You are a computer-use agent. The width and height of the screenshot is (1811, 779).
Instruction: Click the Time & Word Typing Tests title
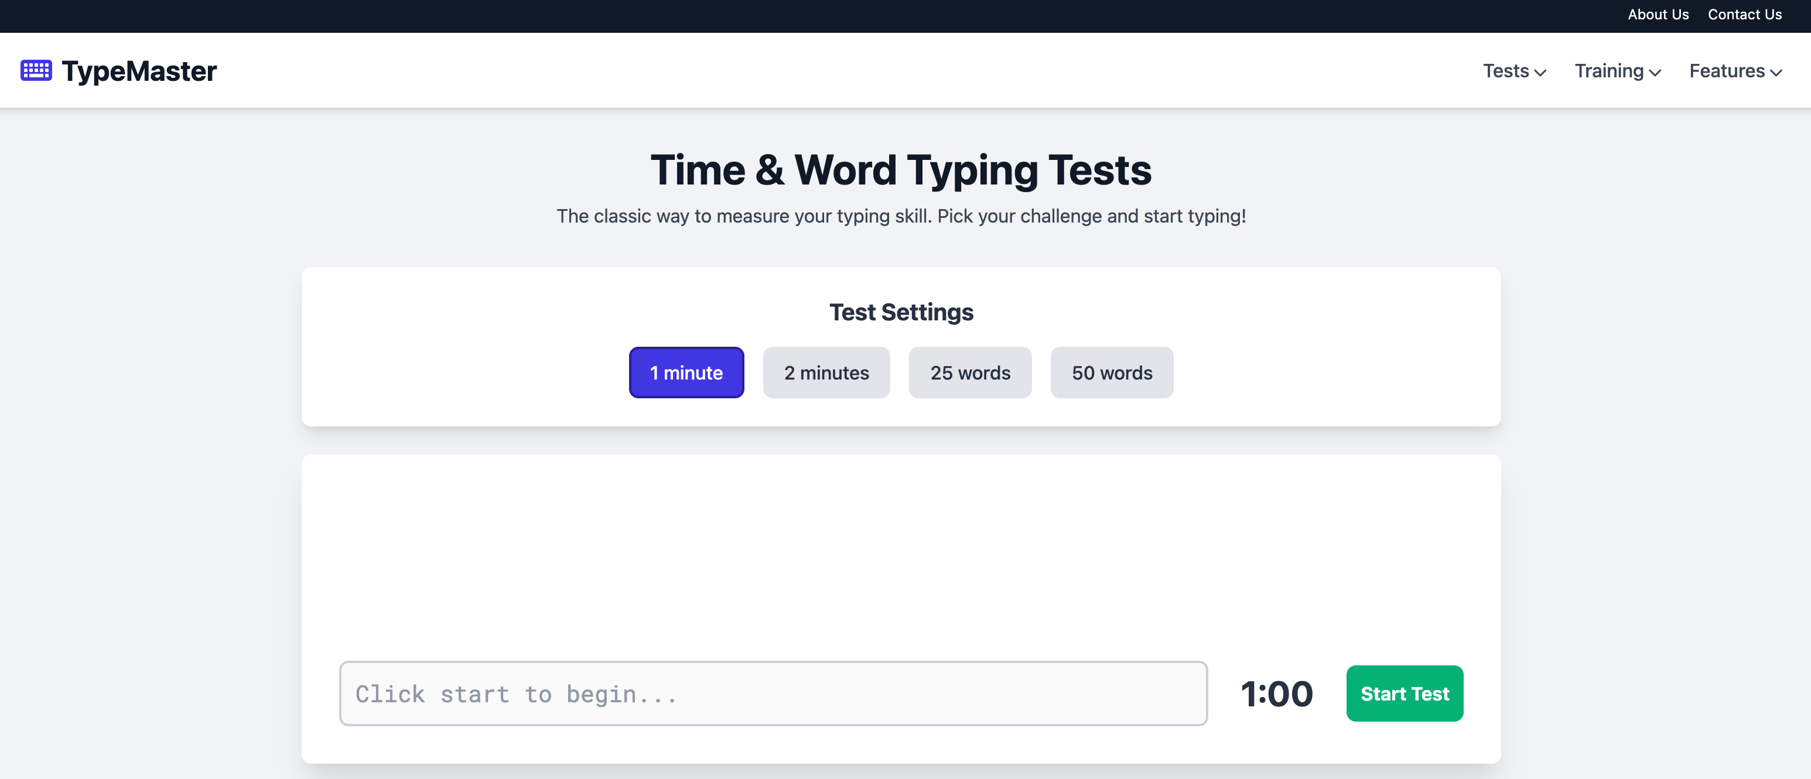coord(901,169)
